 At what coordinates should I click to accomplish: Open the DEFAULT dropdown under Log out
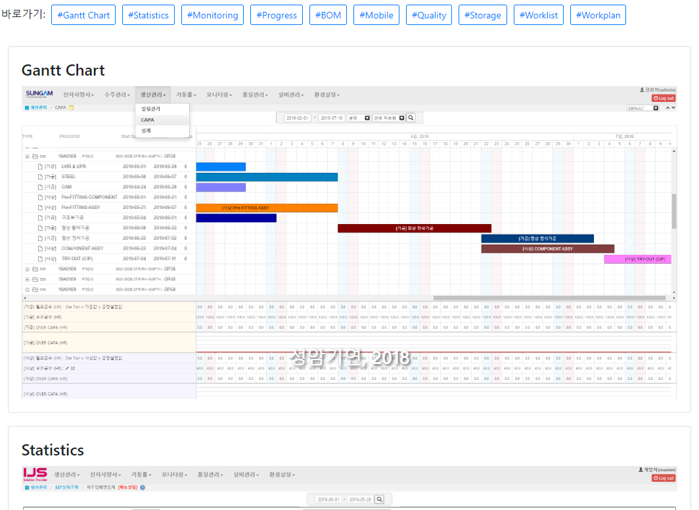click(656, 108)
